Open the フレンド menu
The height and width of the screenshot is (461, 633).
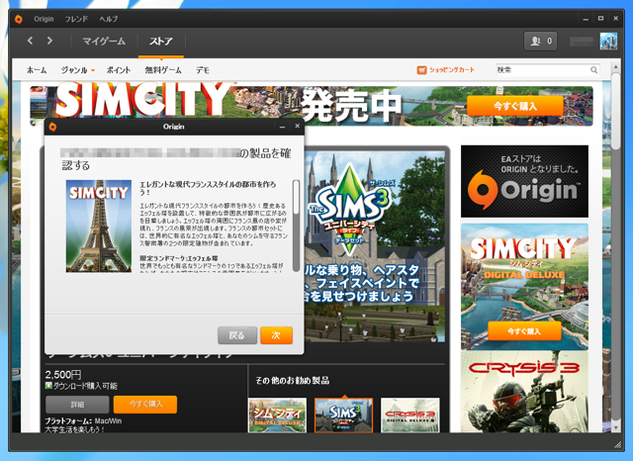76,19
